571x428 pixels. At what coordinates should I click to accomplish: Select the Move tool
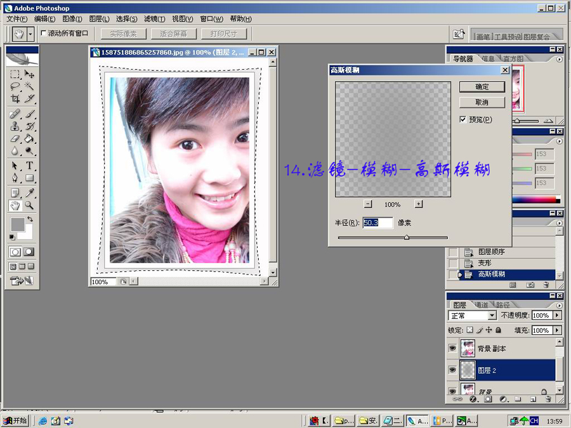coord(29,74)
